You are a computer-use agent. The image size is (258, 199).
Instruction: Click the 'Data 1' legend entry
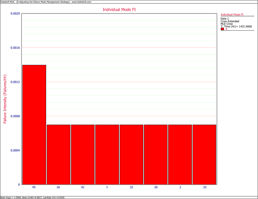pos(224,19)
